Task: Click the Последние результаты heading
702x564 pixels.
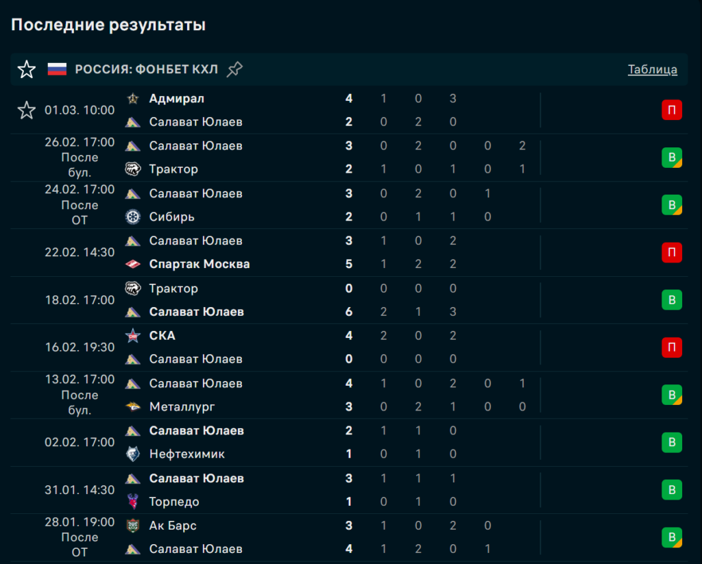Action: (x=108, y=25)
